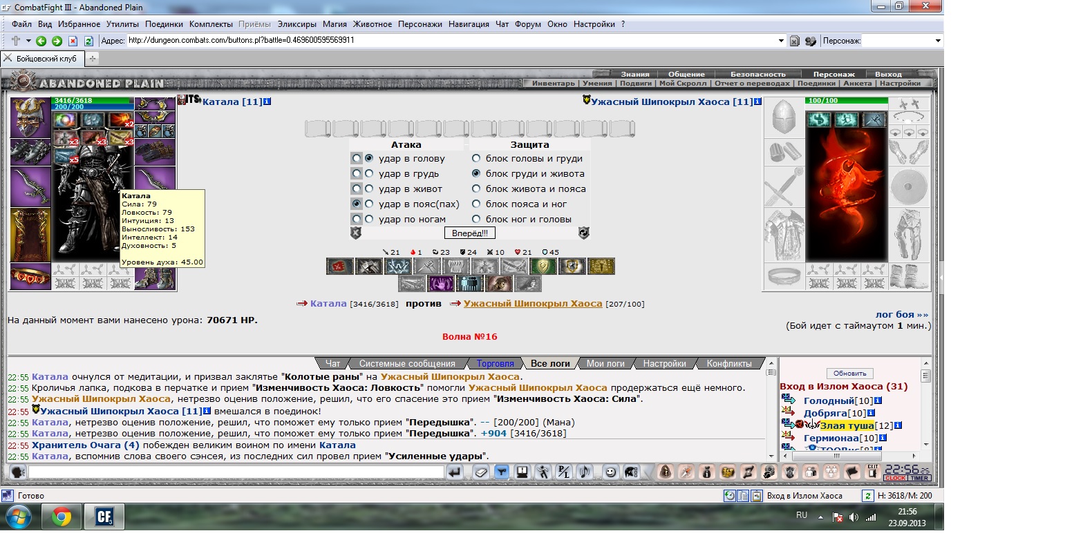Viewport: 1074px width, 540px height.
Task: Open the Навигация menu
Action: tap(469, 24)
